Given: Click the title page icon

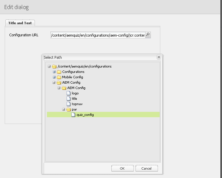Looking at the screenshot, I should point(69,98).
